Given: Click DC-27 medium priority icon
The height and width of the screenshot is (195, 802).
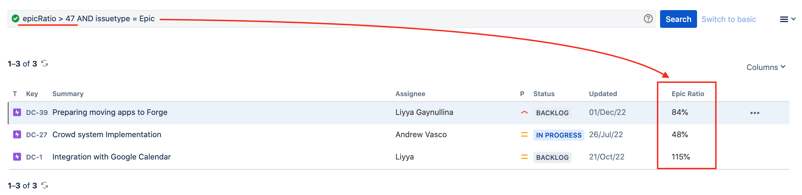Looking at the screenshot, I should 524,134.
